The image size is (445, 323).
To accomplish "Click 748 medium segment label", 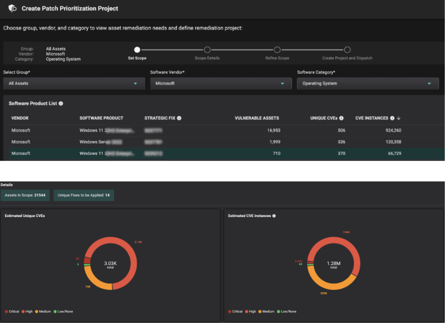I will point(88,287).
